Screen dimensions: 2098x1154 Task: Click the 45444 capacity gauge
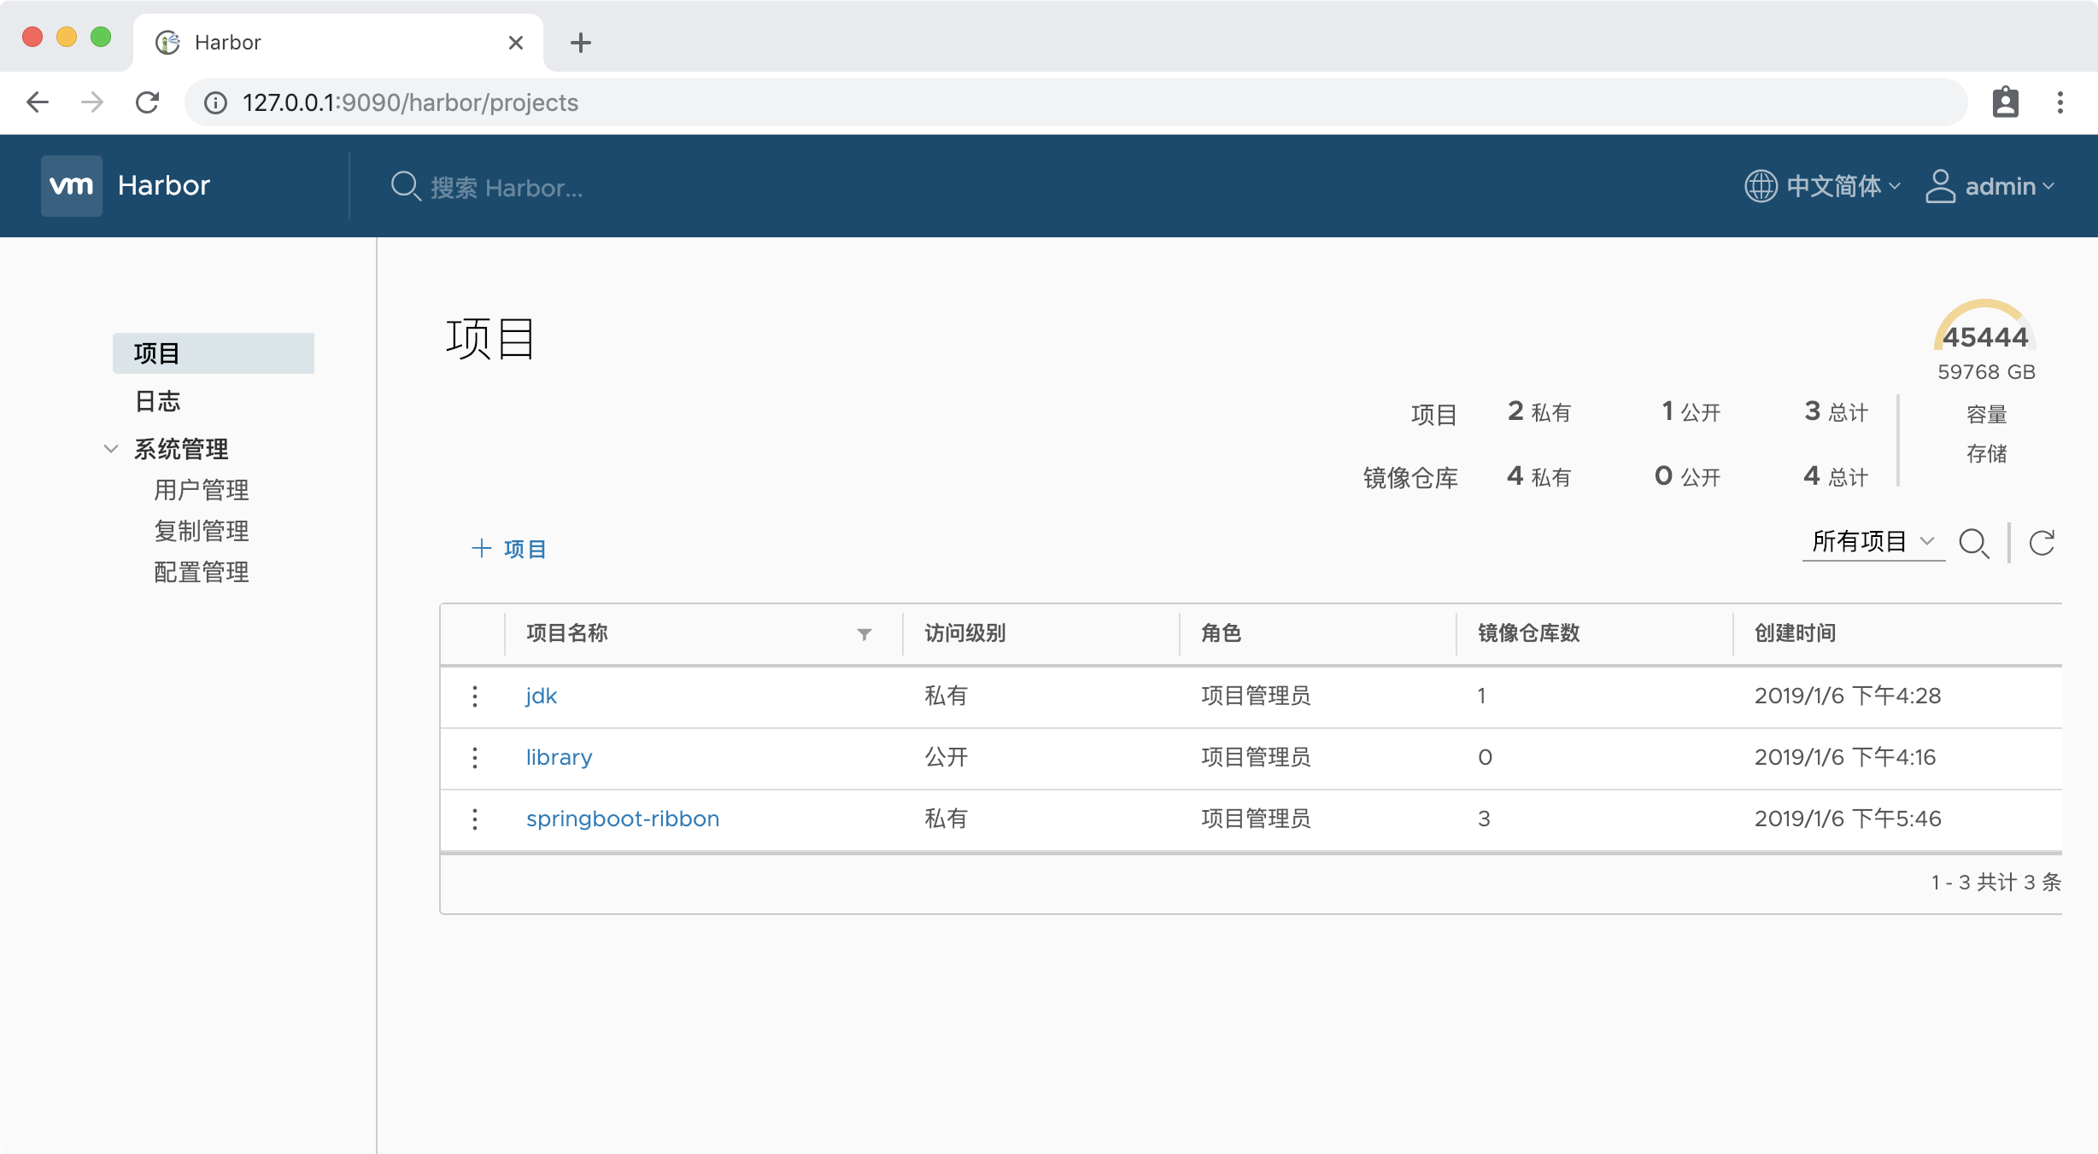click(1984, 337)
